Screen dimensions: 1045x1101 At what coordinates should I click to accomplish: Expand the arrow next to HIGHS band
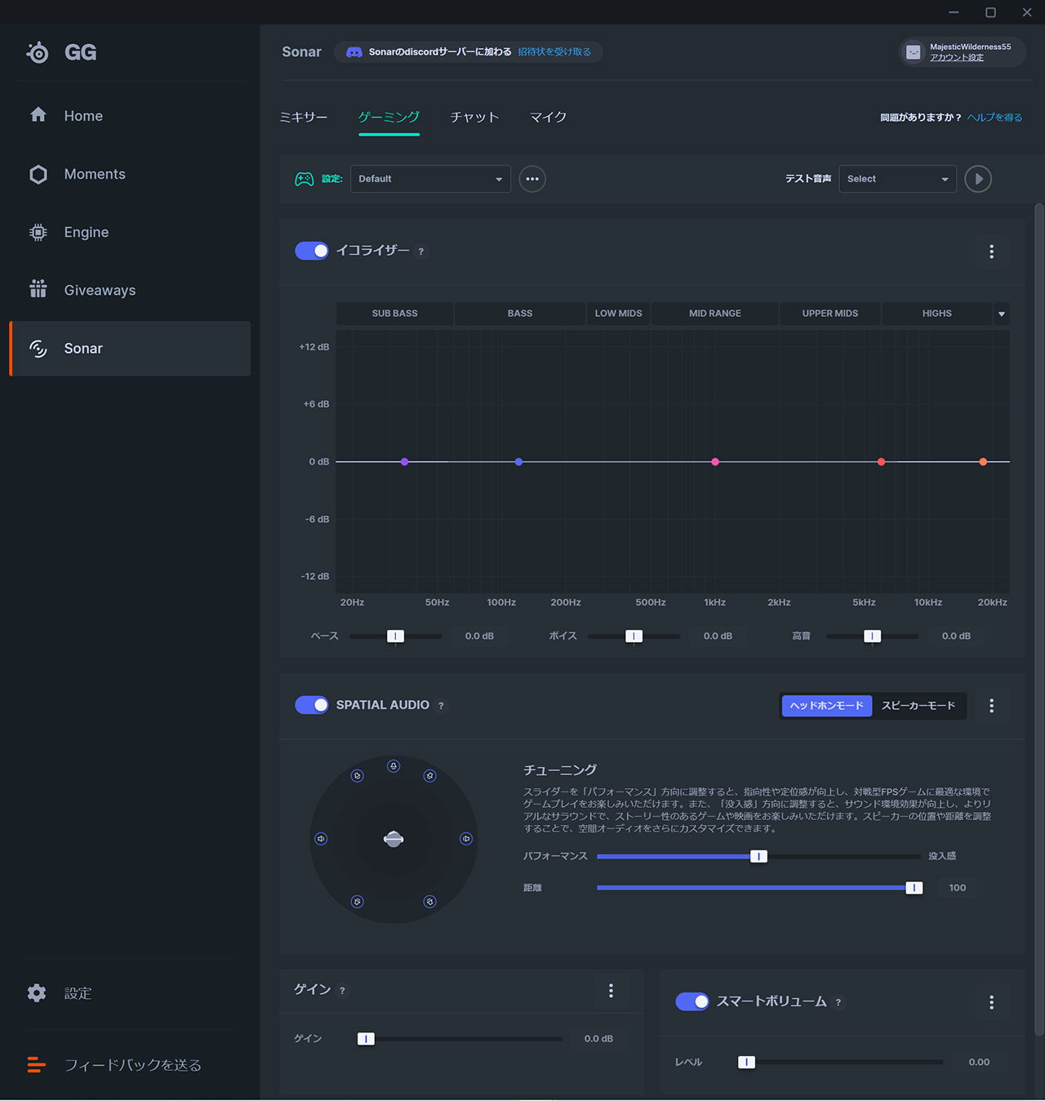click(1002, 314)
